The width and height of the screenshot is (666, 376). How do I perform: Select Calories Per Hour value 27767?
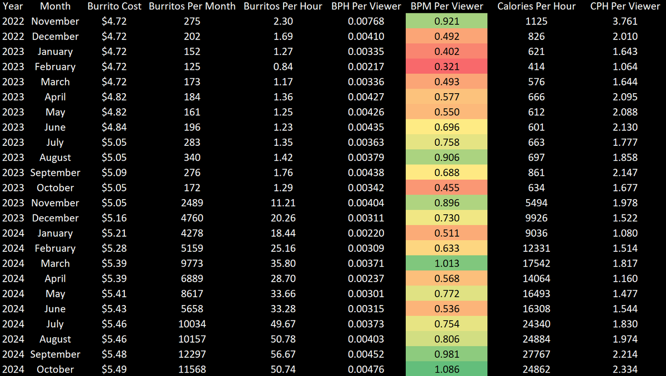point(536,354)
